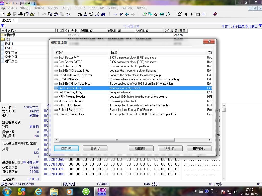
Task: Click the Paste clipboard toolbar icon
Action: click(x=56, y=14)
